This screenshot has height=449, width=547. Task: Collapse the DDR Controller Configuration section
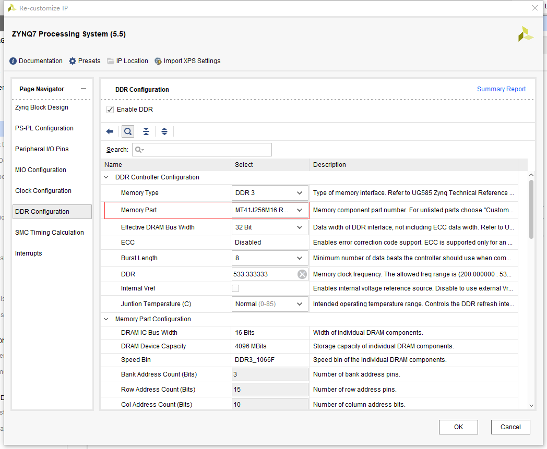107,177
